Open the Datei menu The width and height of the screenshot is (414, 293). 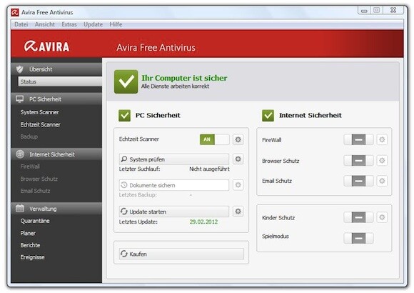click(21, 24)
